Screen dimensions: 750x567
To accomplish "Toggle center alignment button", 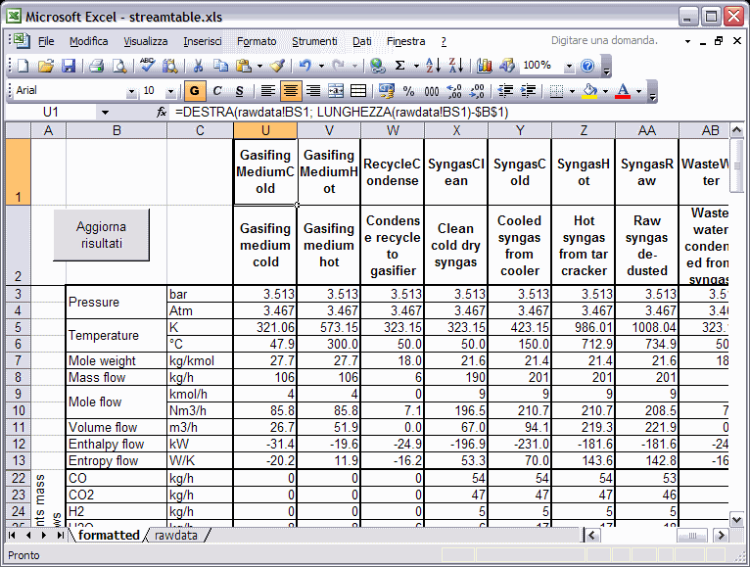I will pos(291,91).
